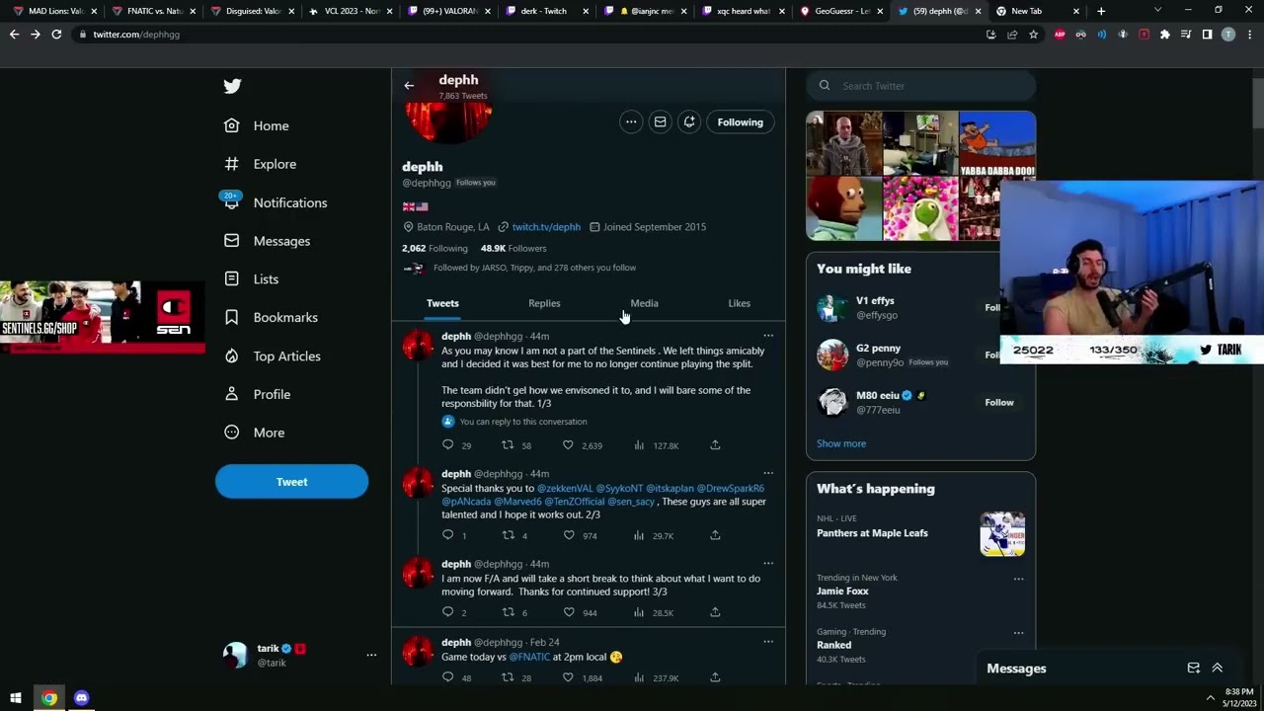Open options menu on Sentinels tweet 1/3

tap(768, 336)
